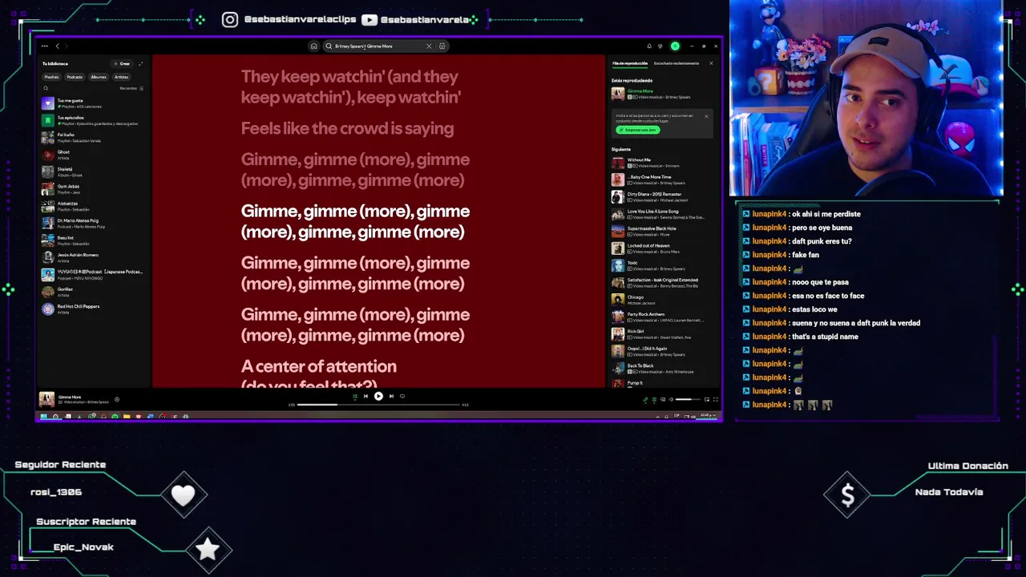Viewport: 1026px width, 577px height.
Task: Filter library by Playlists
Action: 51,77
